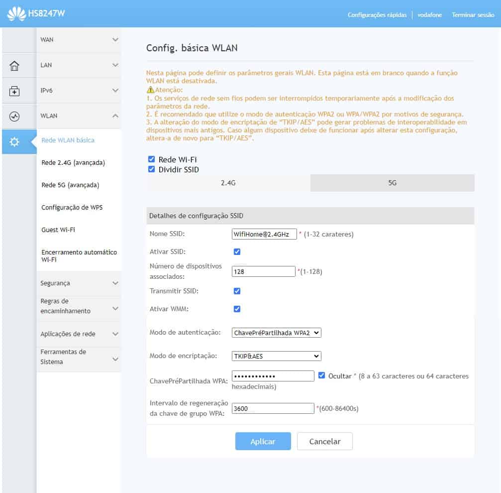The image size is (501, 493).
Task: Select the gear settings icon
Action: 14,142
